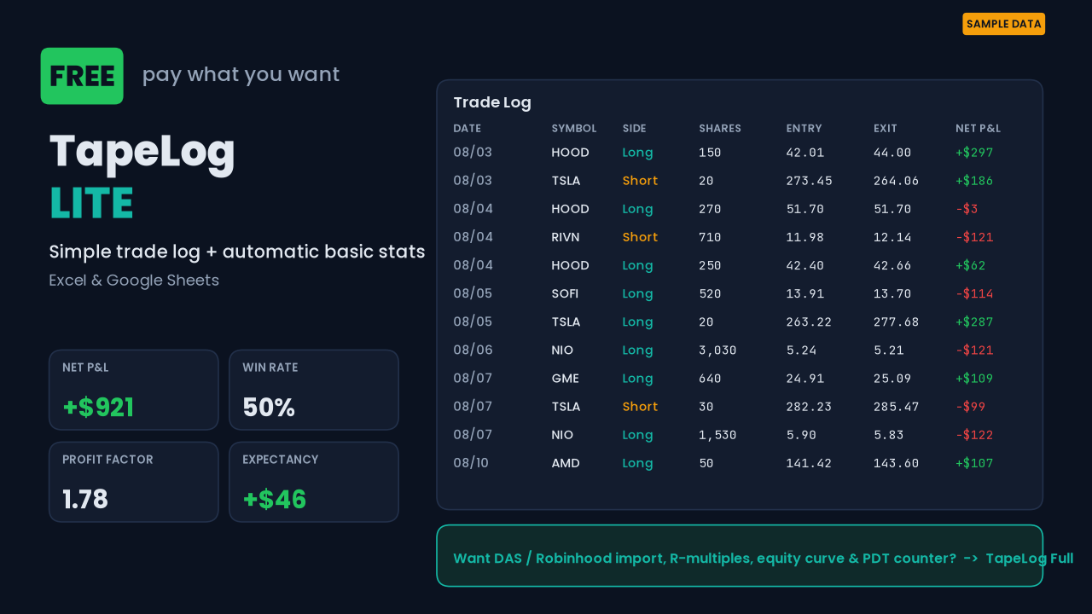
Task: Click the 285.47 exit price
Action: (897, 406)
